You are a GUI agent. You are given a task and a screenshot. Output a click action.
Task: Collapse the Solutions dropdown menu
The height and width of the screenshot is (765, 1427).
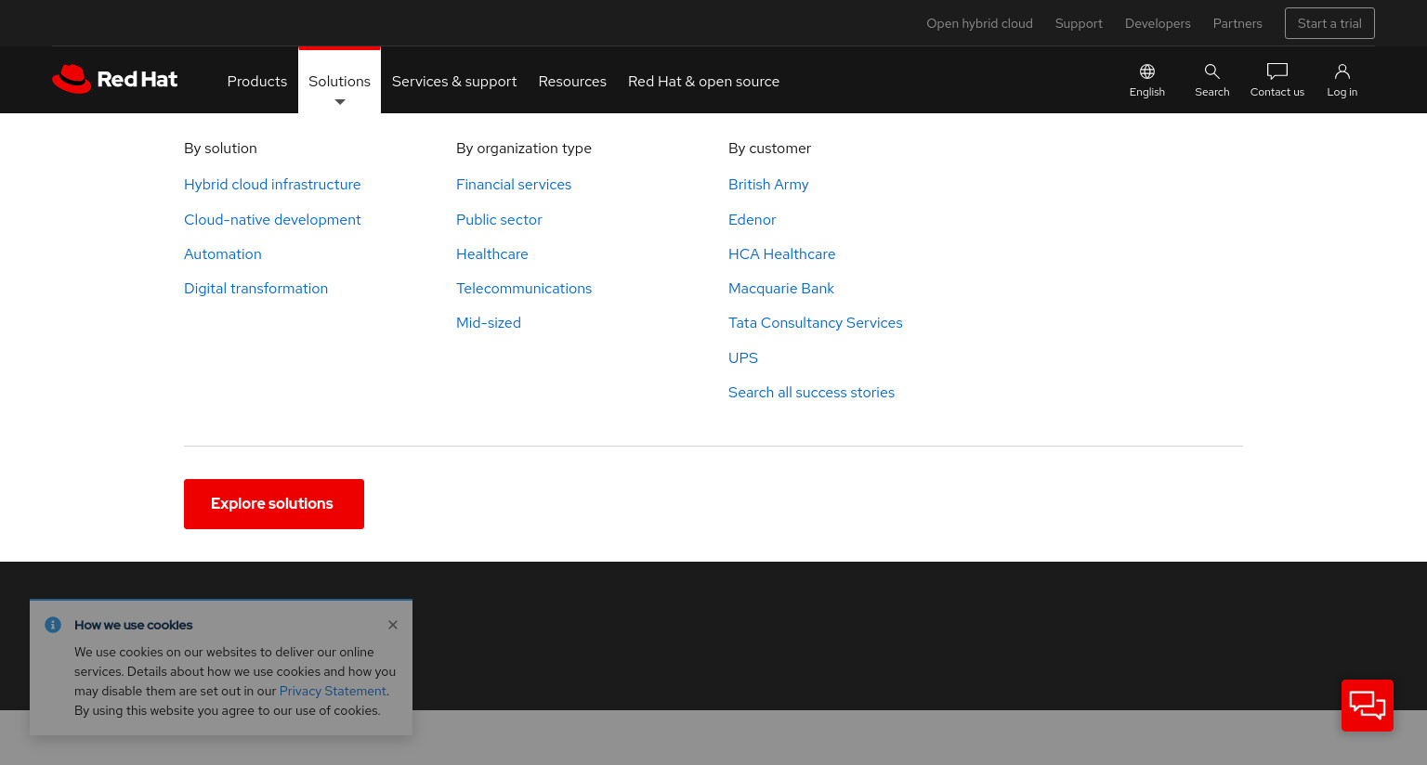pyautogui.click(x=339, y=82)
